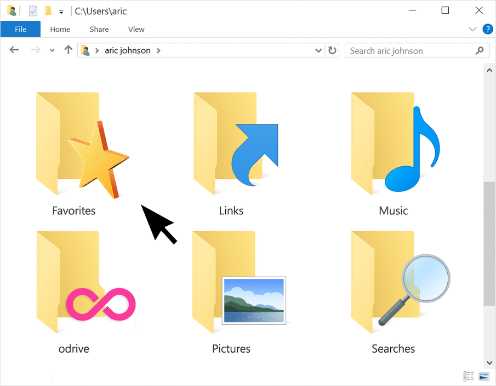The height and width of the screenshot is (386, 496).
Task: Go back with the Back arrow
Action: point(14,50)
